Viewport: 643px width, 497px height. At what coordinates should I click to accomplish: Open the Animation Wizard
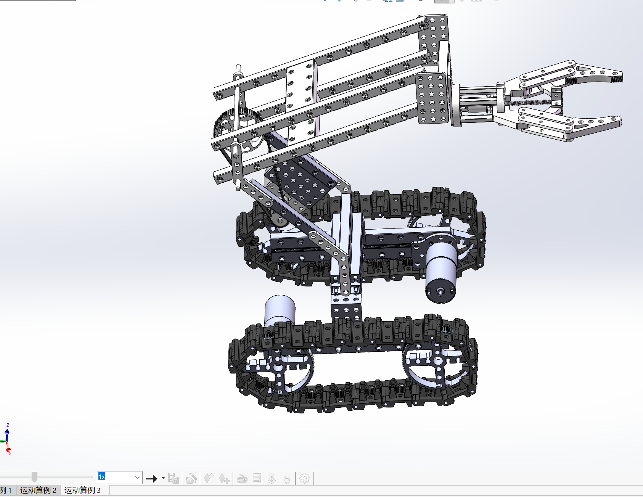click(x=191, y=478)
